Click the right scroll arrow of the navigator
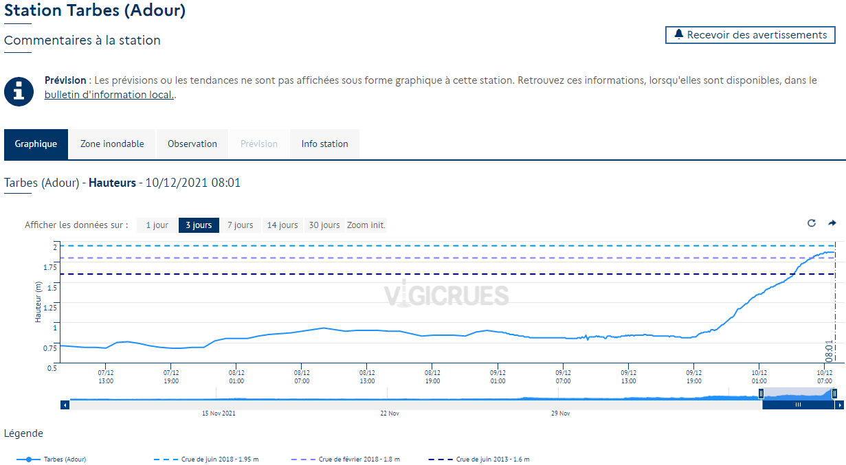The width and height of the screenshot is (846, 465). click(x=840, y=405)
